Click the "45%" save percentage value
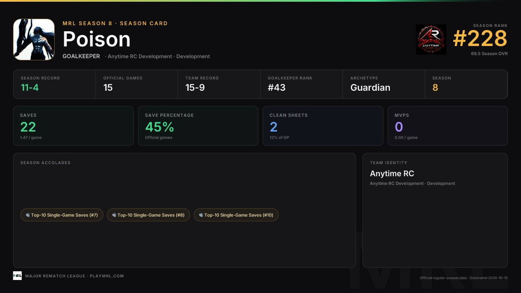The width and height of the screenshot is (521, 293). coord(159,127)
